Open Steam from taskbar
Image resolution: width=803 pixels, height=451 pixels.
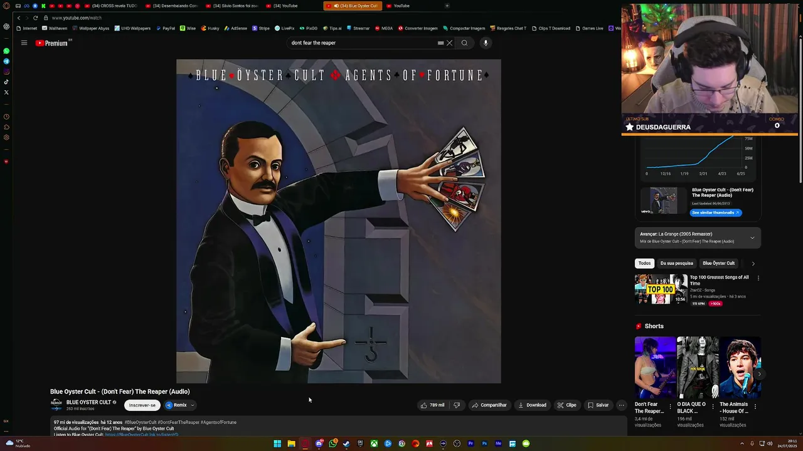point(346,443)
